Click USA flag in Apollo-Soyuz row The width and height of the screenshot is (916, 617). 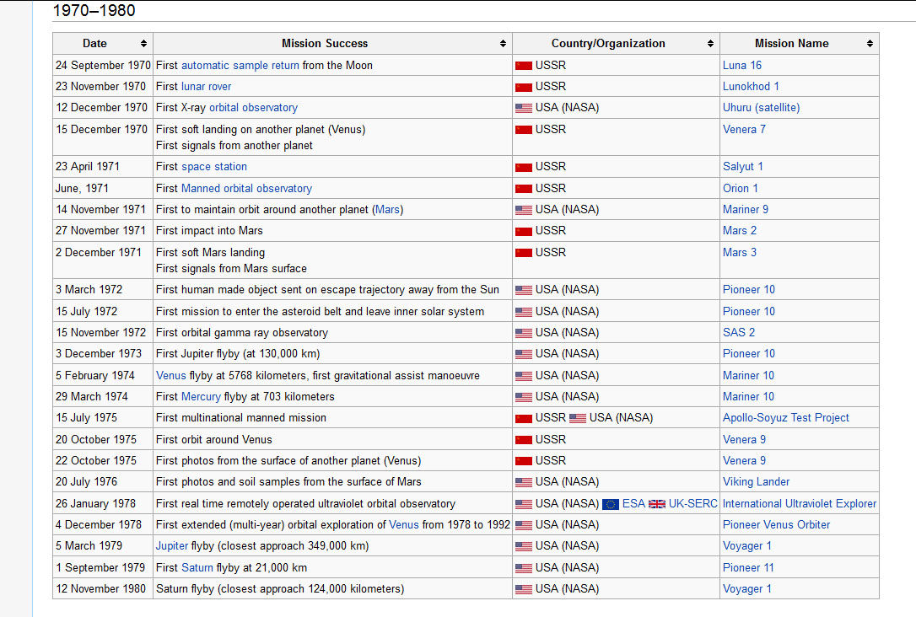[577, 419]
